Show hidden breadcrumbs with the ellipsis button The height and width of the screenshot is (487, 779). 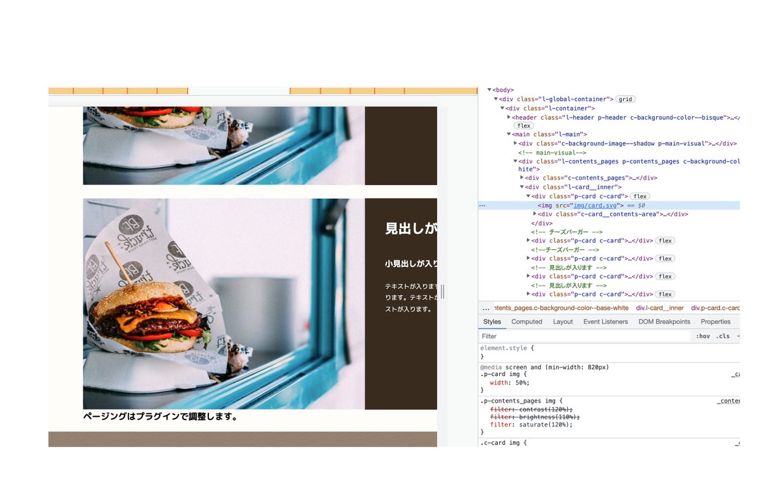[486, 308]
